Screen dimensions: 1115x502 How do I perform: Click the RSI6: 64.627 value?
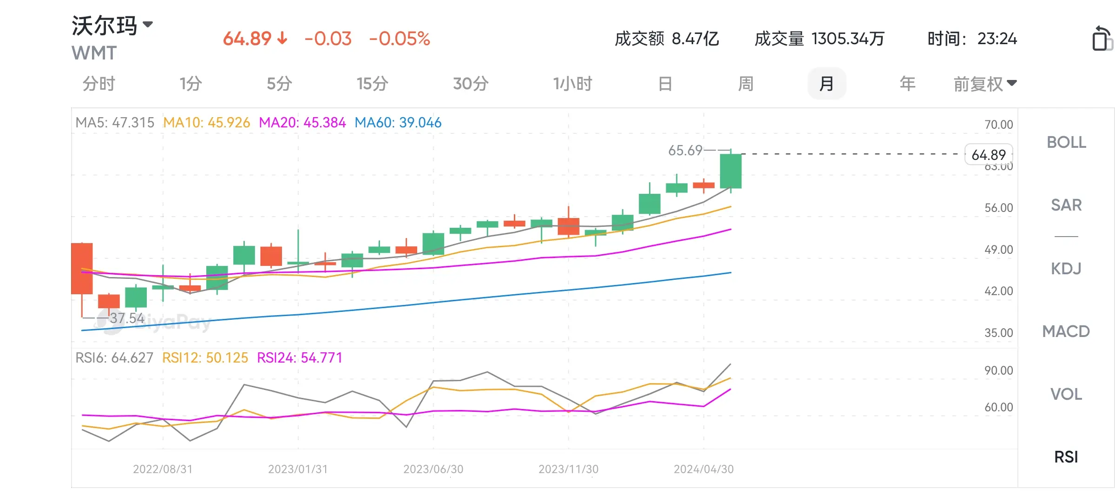click(x=114, y=358)
